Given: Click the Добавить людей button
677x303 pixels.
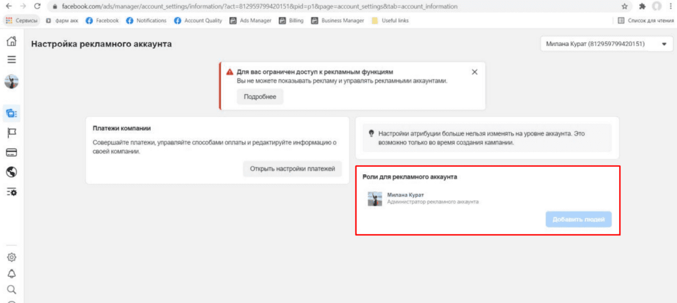Looking at the screenshot, I should click(x=579, y=220).
